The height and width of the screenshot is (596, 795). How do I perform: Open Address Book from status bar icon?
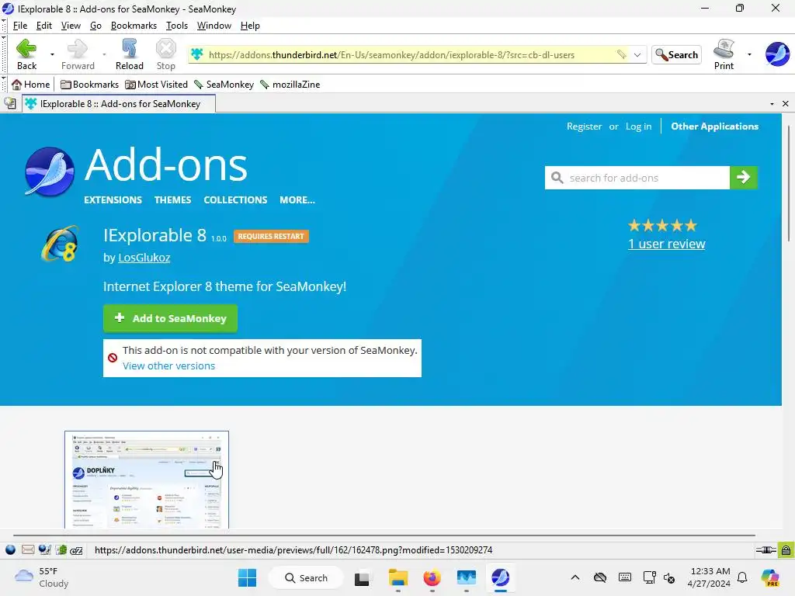(x=61, y=550)
